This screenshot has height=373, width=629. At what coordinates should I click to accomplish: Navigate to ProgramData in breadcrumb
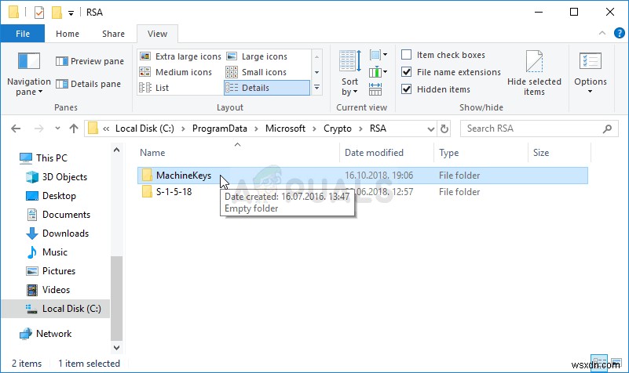point(219,129)
